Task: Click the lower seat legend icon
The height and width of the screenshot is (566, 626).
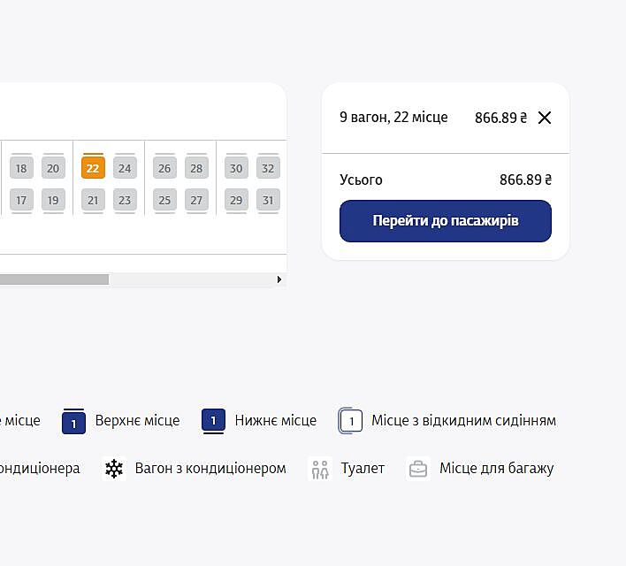Action: [x=213, y=421]
